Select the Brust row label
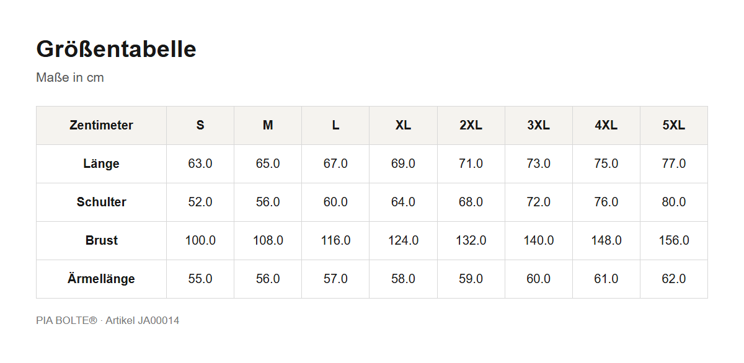 point(101,240)
